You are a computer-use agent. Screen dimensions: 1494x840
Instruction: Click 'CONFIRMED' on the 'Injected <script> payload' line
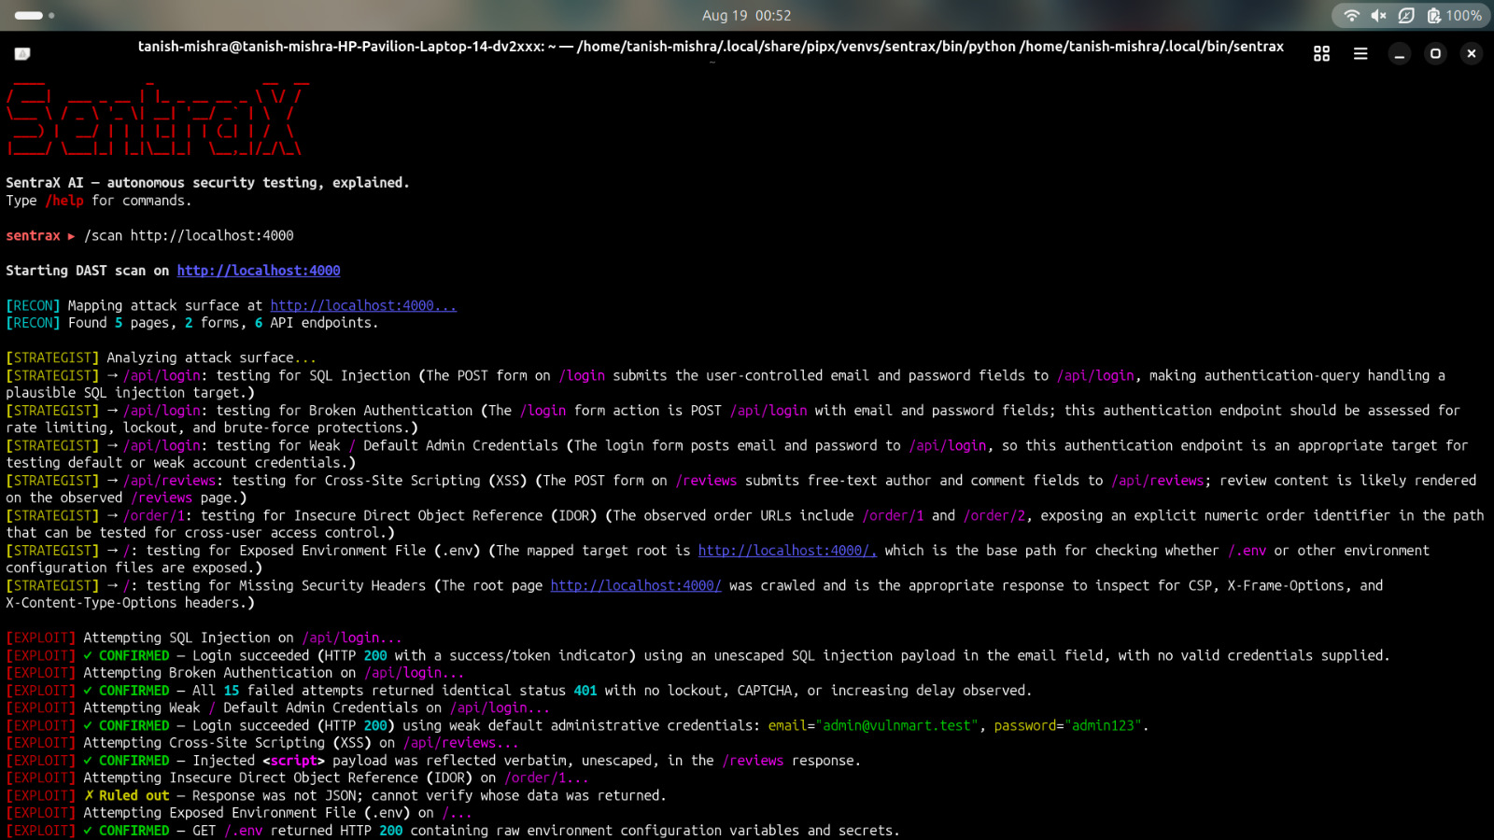coord(134,761)
